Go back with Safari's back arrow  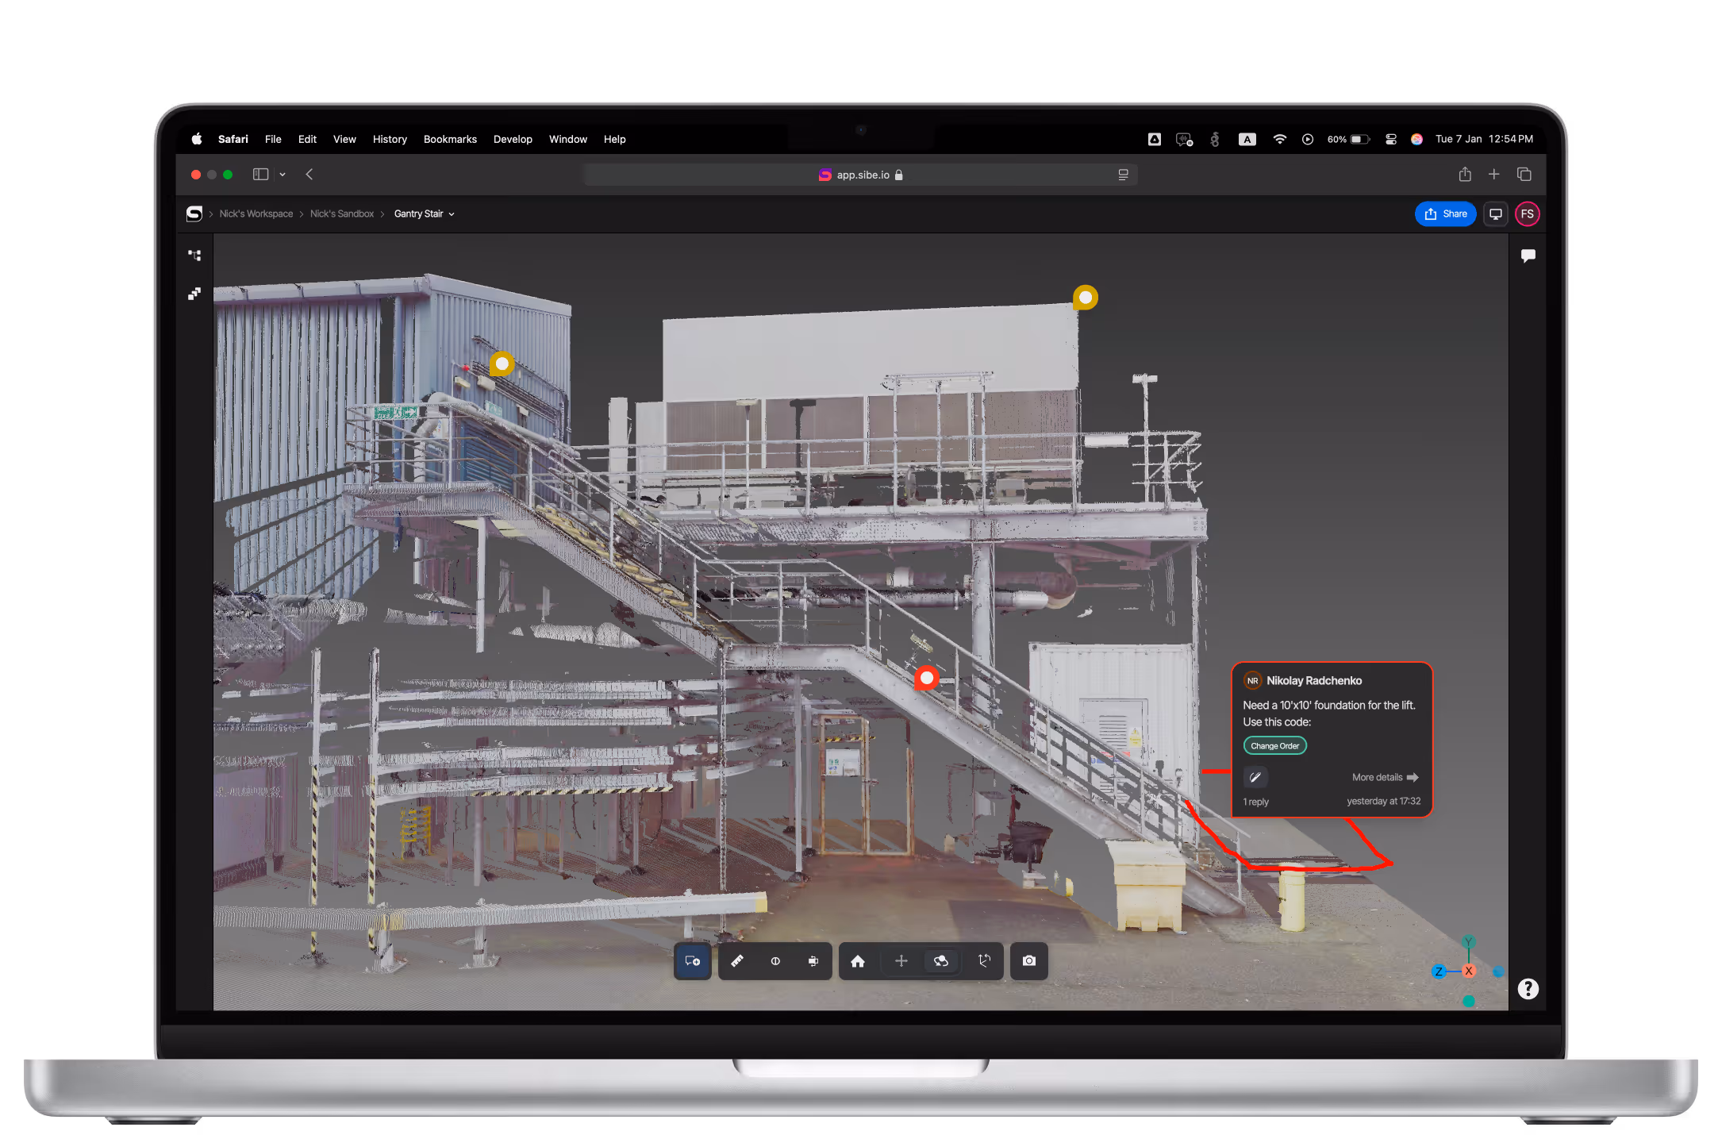tap(309, 175)
